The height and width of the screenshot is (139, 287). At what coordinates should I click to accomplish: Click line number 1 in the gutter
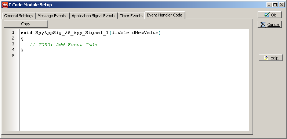click(13, 33)
